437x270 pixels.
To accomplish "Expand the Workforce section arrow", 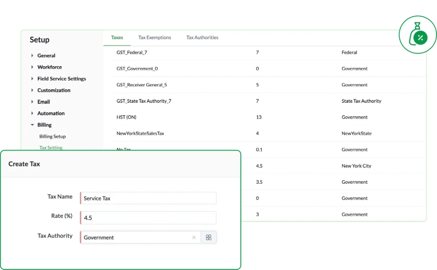I will click(x=32, y=67).
